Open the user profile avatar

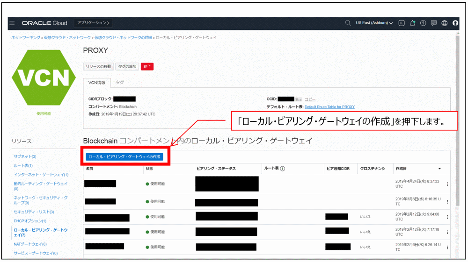coord(455,23)
